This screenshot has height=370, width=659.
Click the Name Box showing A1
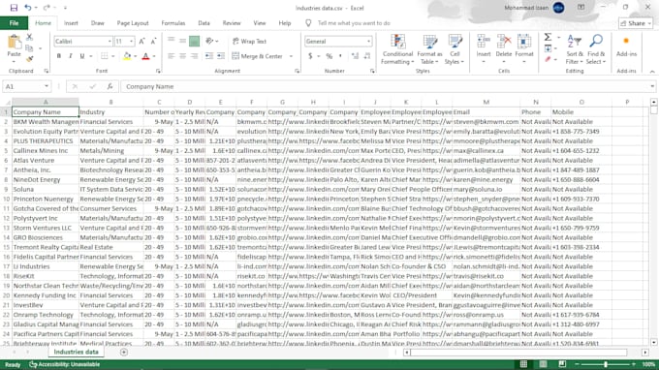coord(26,86)
